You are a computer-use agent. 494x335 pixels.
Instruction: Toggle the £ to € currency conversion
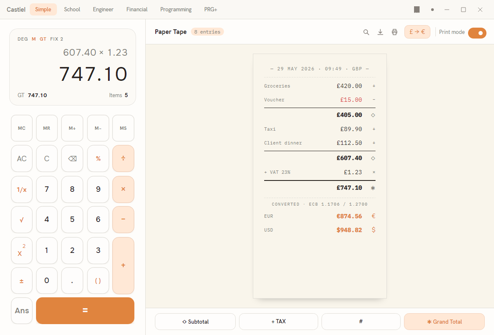417,32
